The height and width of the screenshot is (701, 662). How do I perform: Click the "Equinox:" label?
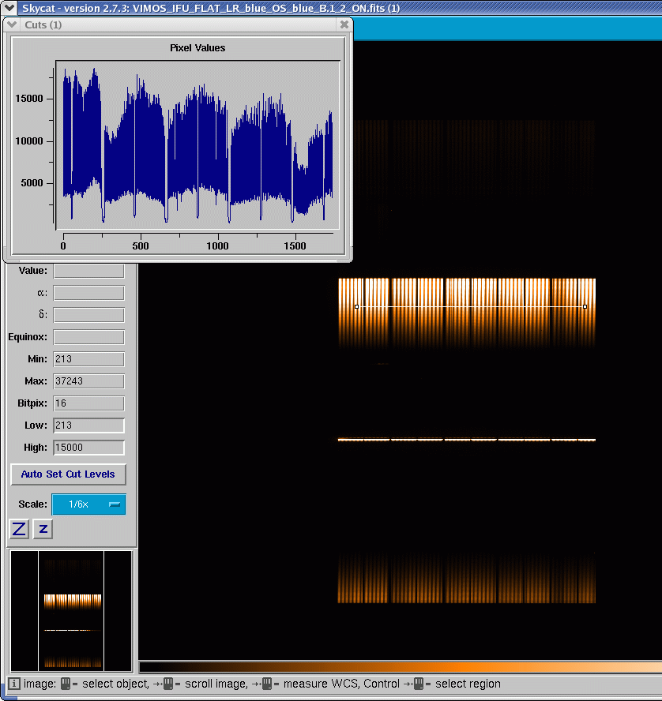tap(28, 337)
